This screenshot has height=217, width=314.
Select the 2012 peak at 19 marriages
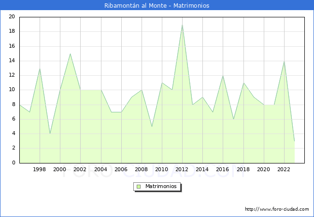point(182,24)
